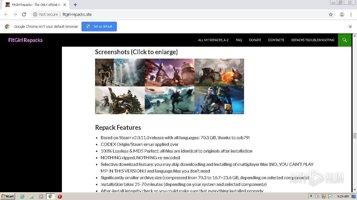Select the FitGirl Repacks browser tab
Image resolution: width=357 pixels, height=200 pixels.
pyautogui.click(x=36, y=5)
